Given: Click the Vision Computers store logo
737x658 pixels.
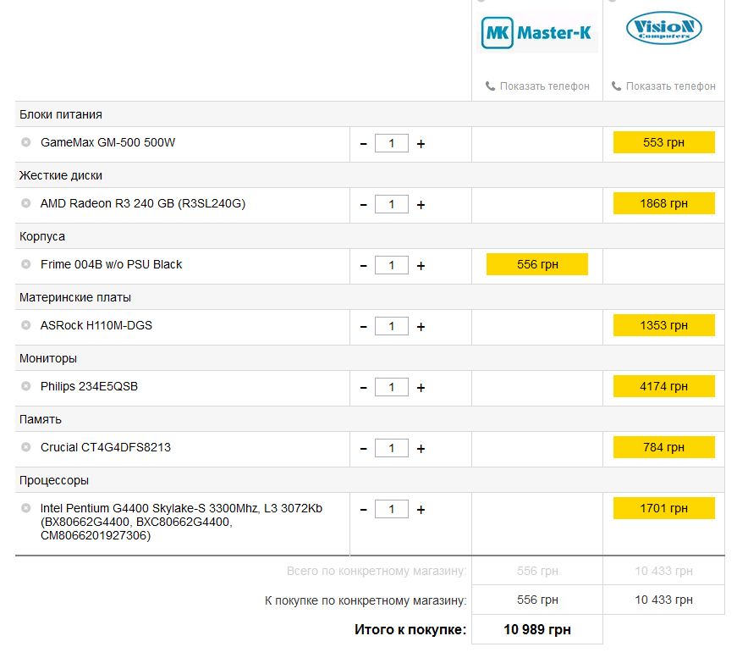Looking at the screenshot, I should [x=663, y=28].
